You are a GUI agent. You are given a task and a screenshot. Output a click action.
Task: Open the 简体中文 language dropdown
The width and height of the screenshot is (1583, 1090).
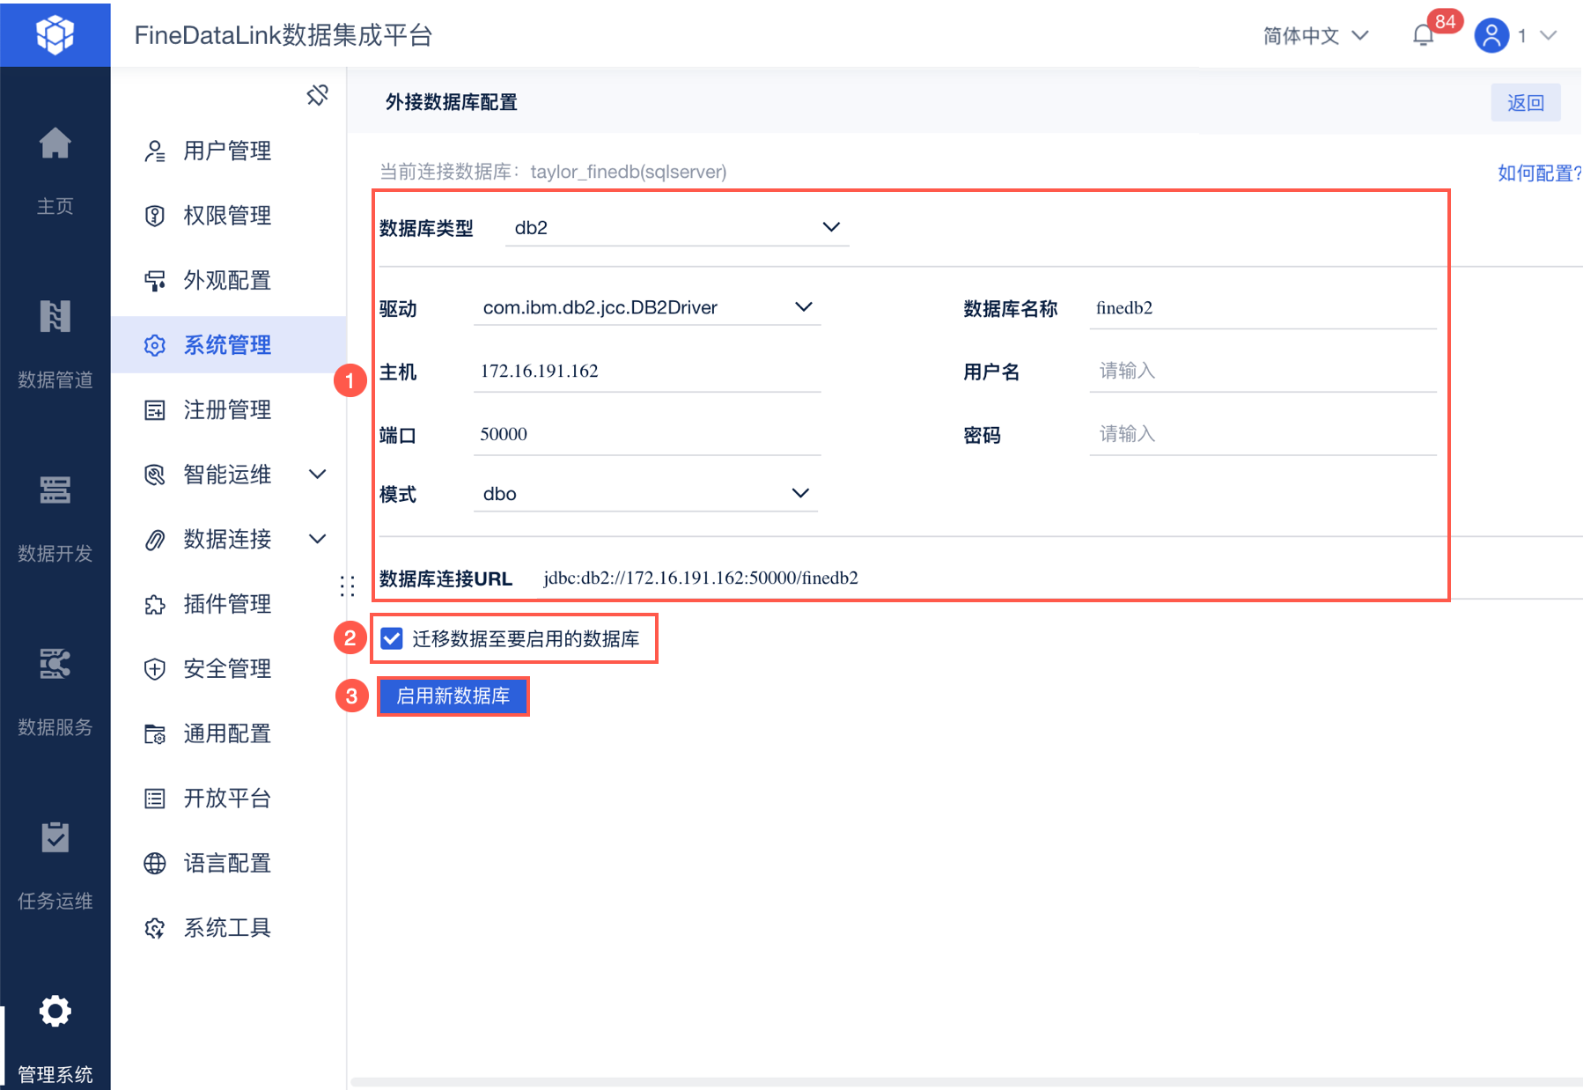click(x=1315, y=35)
